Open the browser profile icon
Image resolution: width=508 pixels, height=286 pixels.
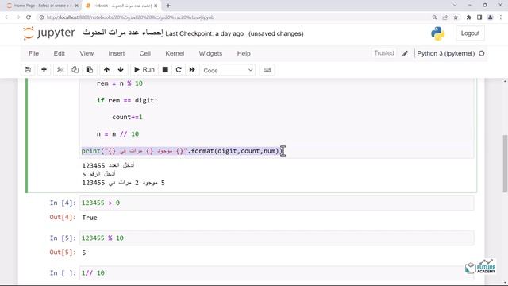click(x=491, y=17)
